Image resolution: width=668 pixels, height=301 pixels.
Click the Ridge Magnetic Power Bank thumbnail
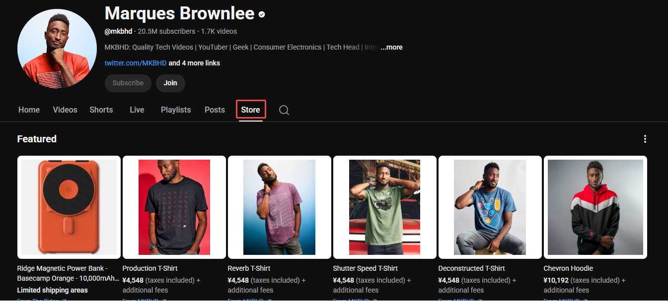pos(69,207)
